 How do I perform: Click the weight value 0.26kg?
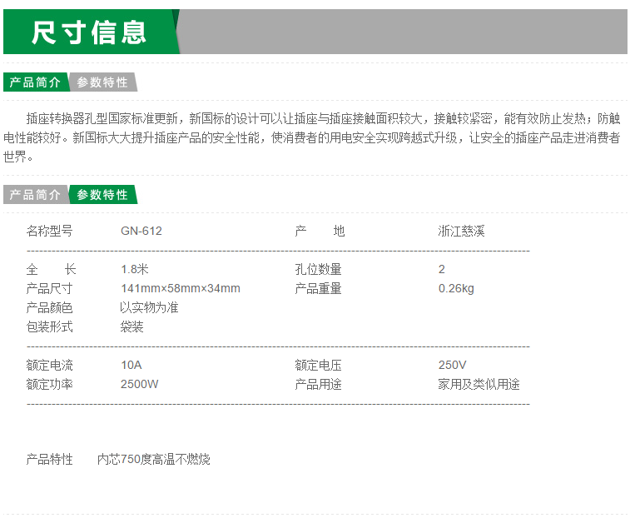[456, 288]
